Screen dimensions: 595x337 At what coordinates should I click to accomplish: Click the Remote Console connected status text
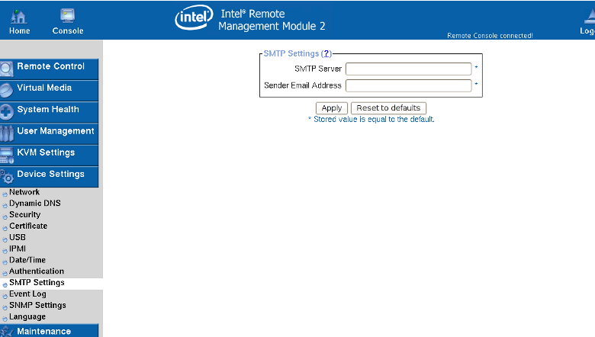[x=490, y=36]
